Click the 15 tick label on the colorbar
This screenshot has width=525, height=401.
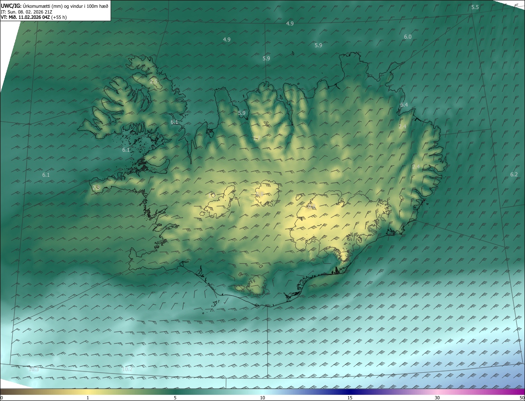pos(350,398)
